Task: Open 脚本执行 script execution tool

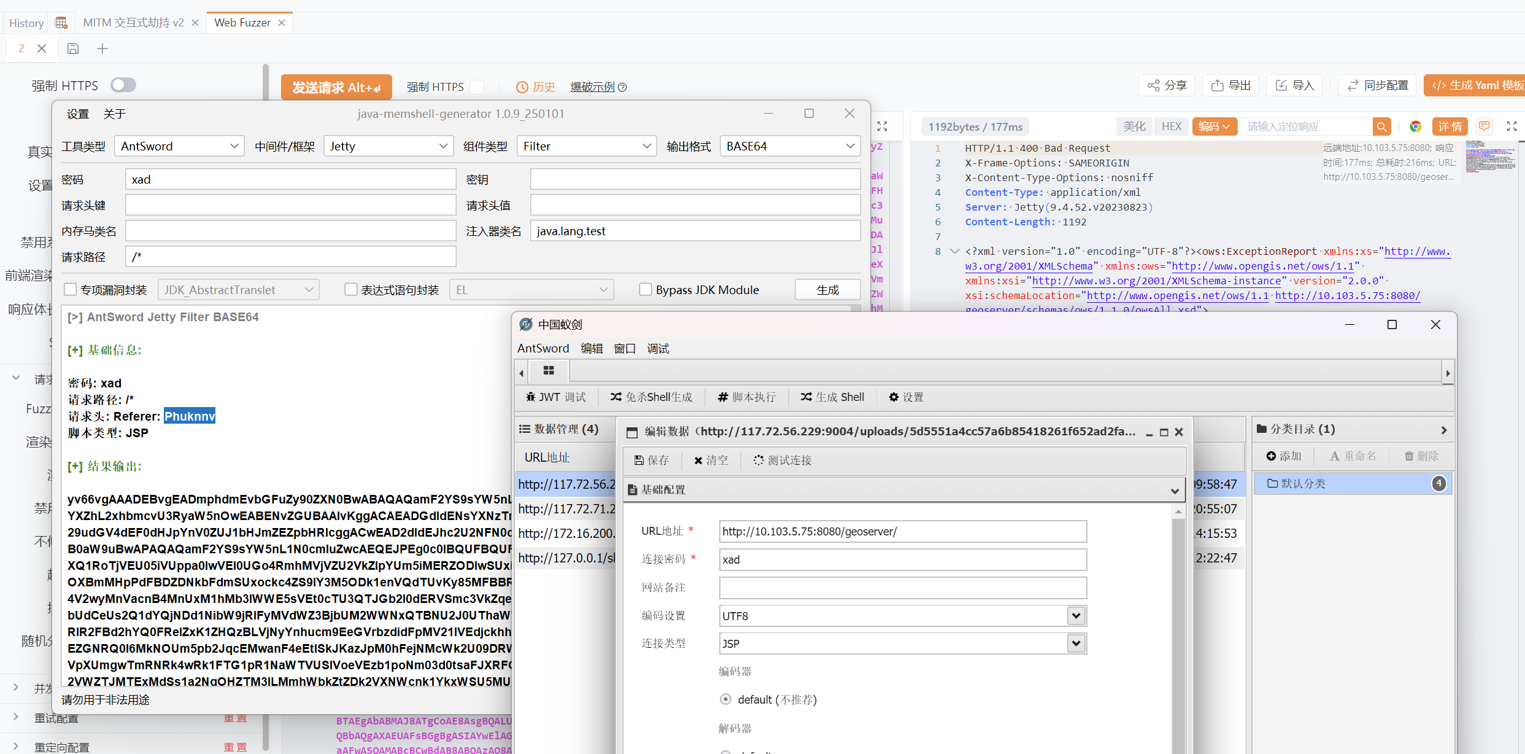Action: [x=747, y=397]
